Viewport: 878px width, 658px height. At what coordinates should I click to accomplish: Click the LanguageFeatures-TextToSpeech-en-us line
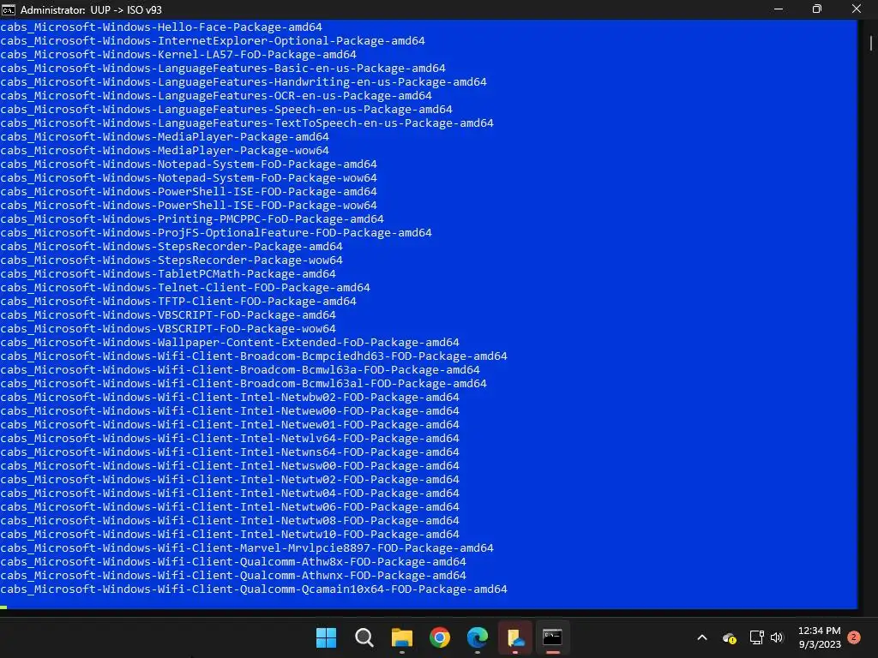(x=247, y=123)
